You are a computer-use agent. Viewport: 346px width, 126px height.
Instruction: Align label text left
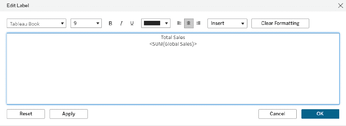179,23
